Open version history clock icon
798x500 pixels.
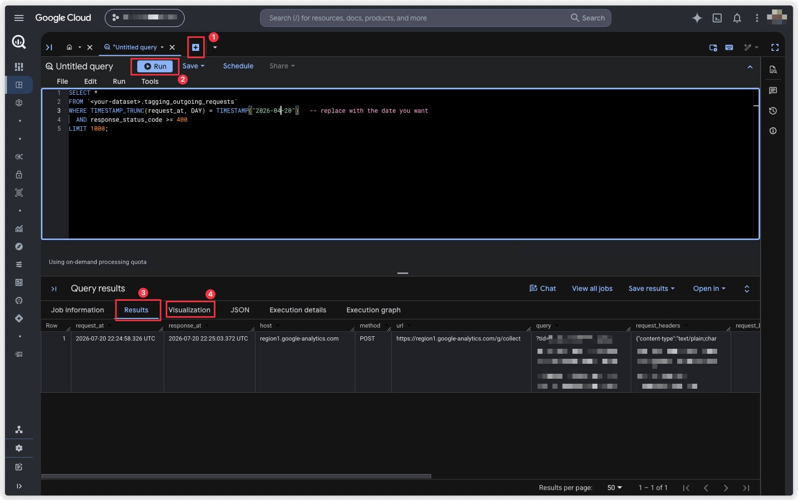coord(773,111)
